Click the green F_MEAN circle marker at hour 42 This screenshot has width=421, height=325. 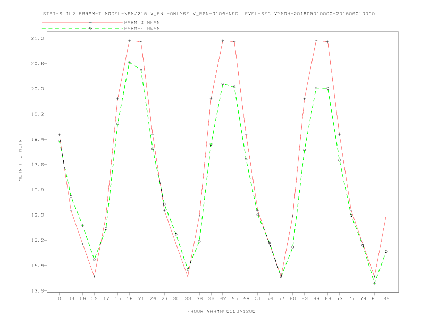pyautogui.click(x=223, y=84)
